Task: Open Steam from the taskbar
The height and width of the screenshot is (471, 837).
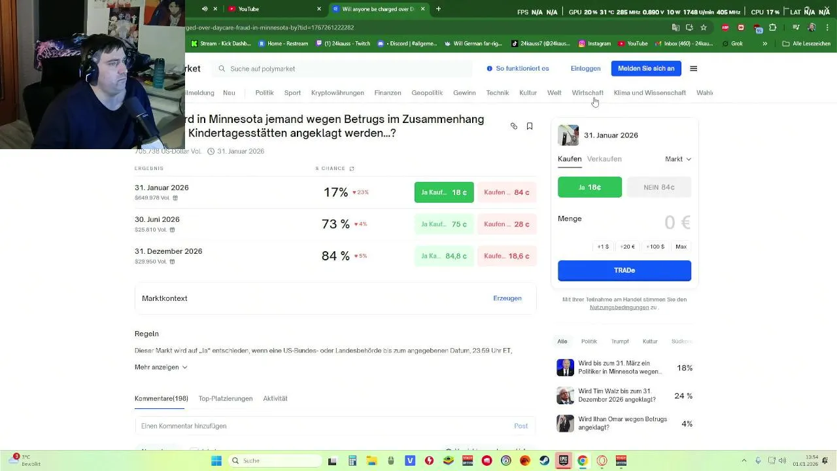Action: 544,461
